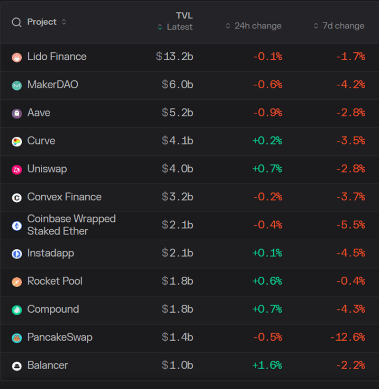
Task: Sort by 7d change arrows
Action: 316,26
